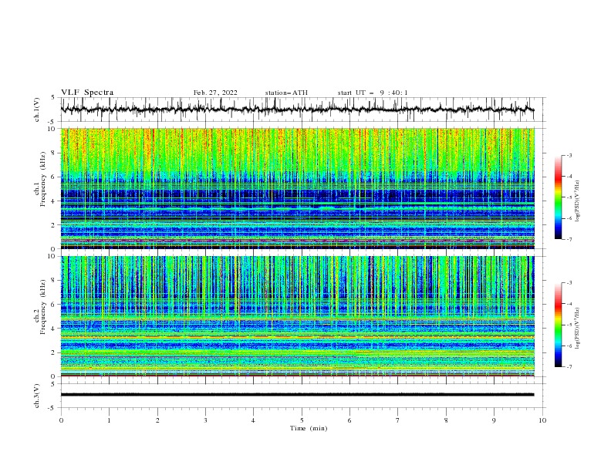Click the upper PSD color scale bar
The image size is (611, 472).
558,197
